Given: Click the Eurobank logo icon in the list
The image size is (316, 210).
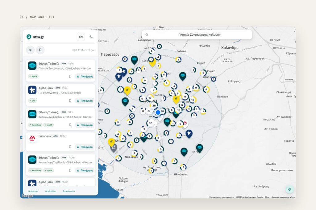Looking at the screenshot, I should (32, 138).
